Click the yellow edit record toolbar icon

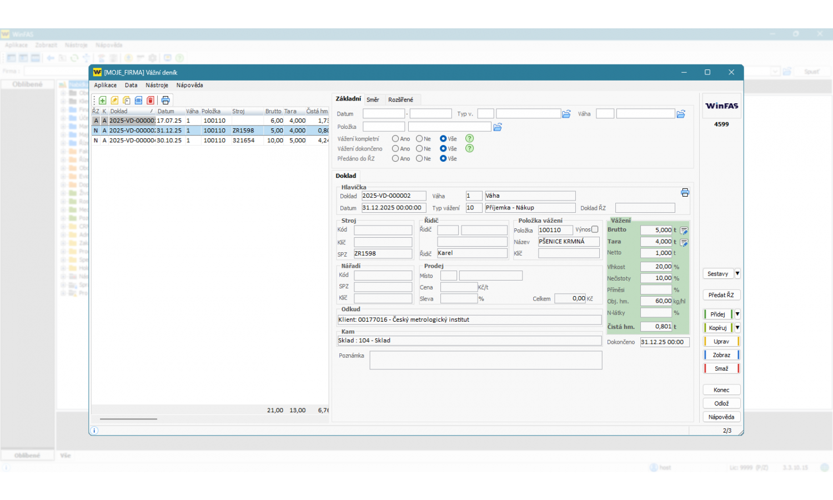click(114, 101)
